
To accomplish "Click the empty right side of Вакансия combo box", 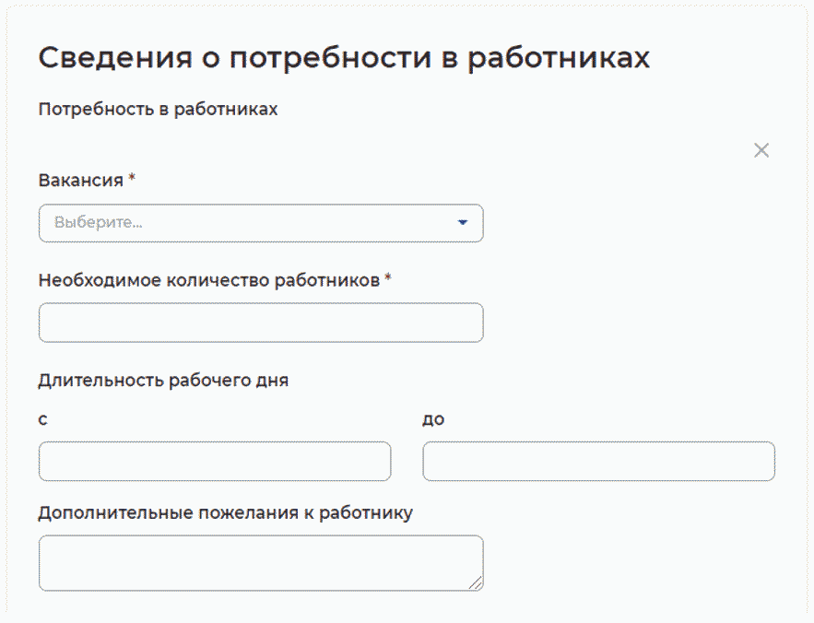I will coord(369,223).
